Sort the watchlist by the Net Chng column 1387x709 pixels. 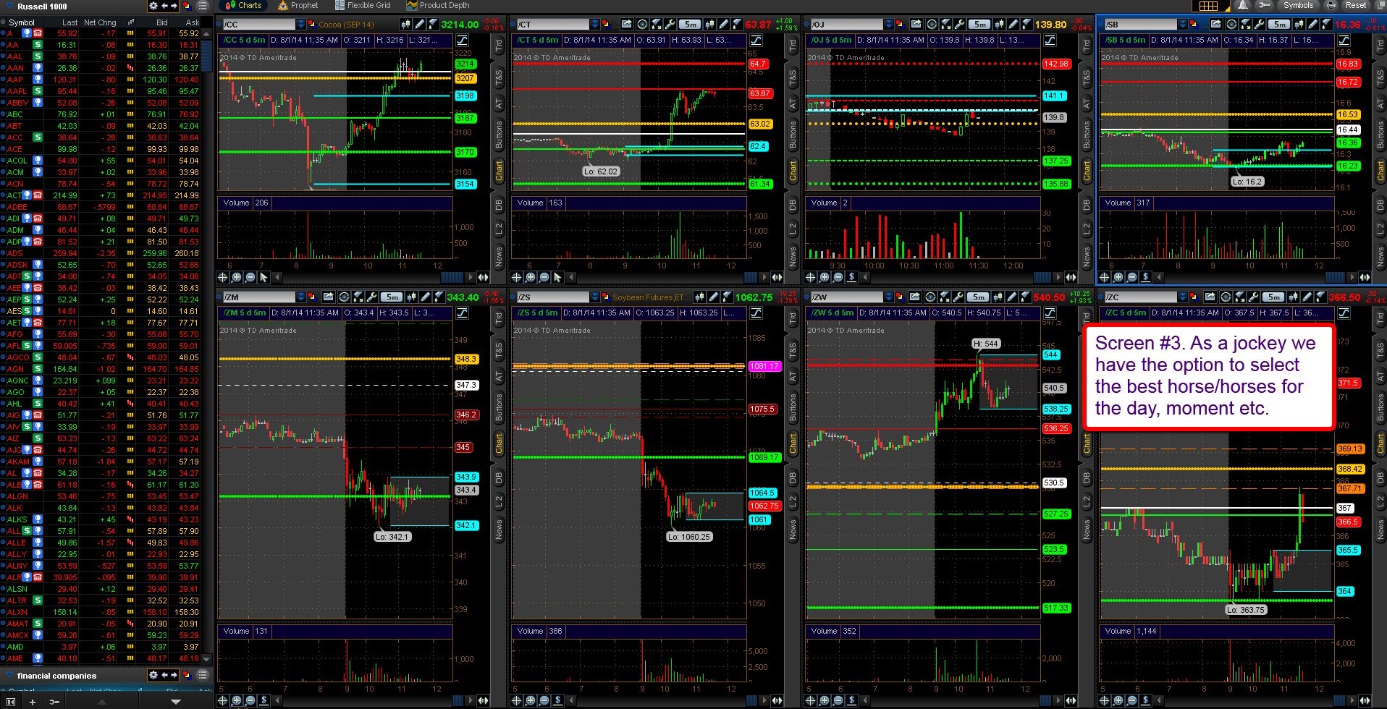click(x=100, y=22)
